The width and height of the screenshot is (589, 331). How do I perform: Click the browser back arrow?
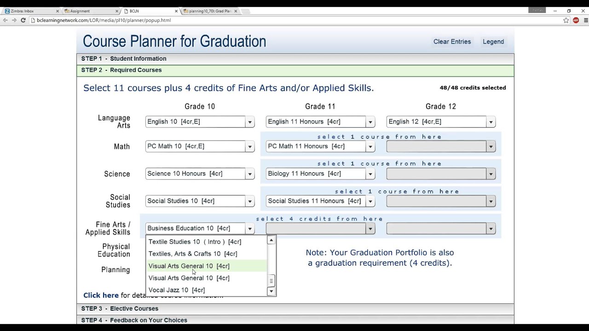click(6, 20)
